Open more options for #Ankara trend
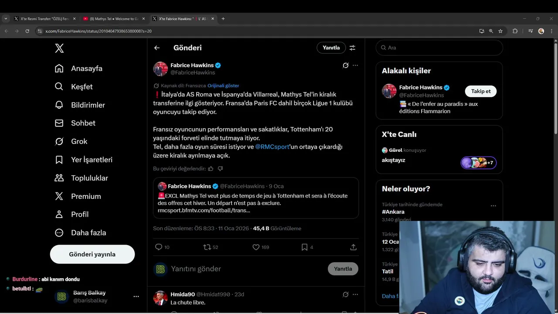Viewport: 558px width, 314px height. [493, 206]
